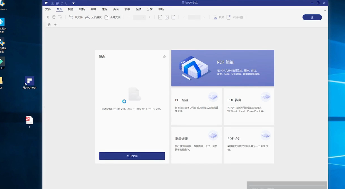Click the application logo in title bar

pyautogui.click(x=47, y=3)
